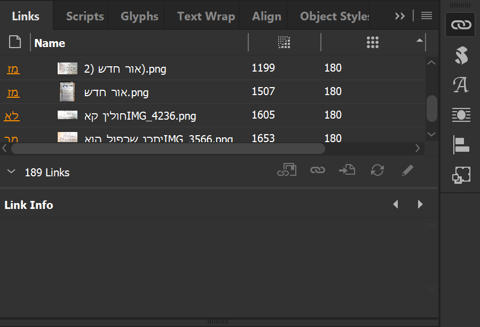Open the Align panel dock icon

tap(461, 145)
